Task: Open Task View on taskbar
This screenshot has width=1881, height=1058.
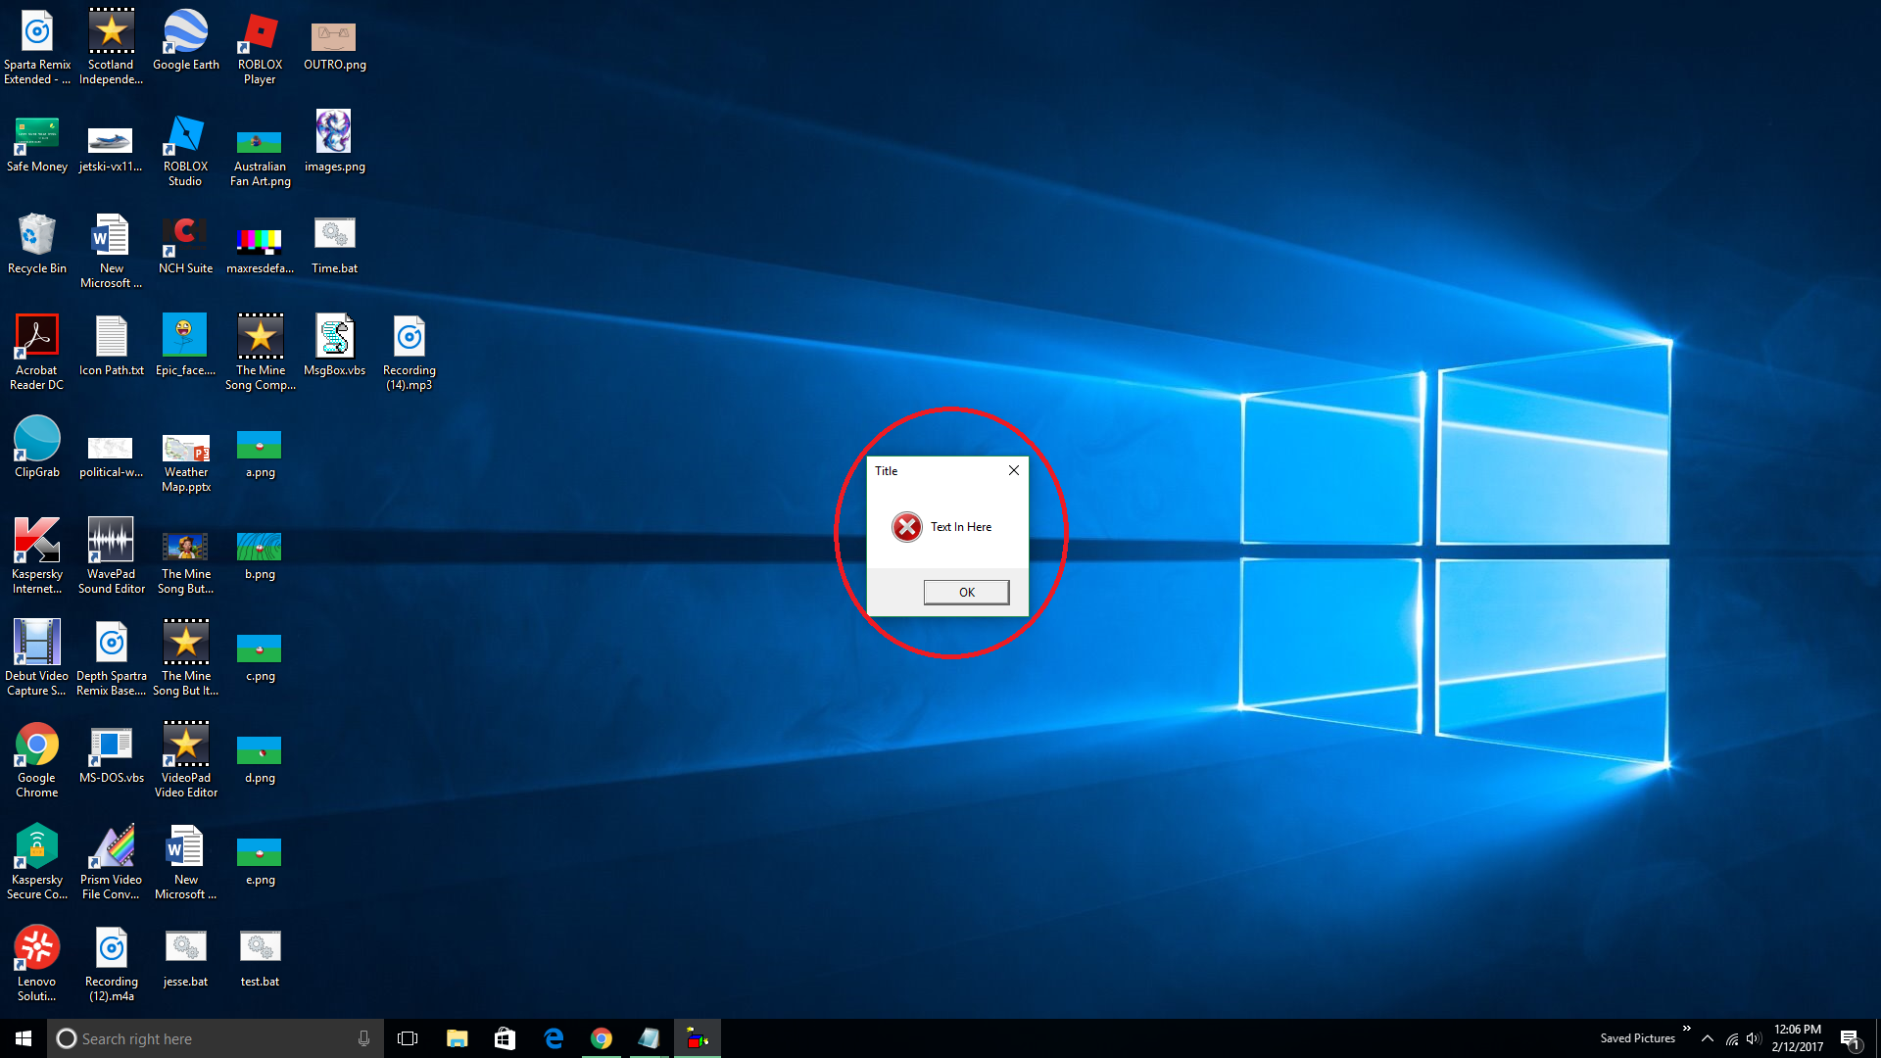Action: [x=408, y=1038]
